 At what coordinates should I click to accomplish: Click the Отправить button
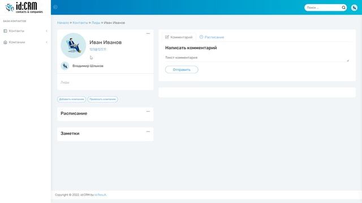tap(182, 69)
